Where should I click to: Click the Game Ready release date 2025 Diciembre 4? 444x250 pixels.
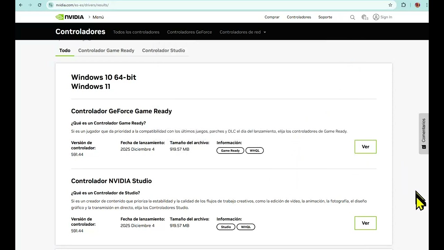coord(137,149)
